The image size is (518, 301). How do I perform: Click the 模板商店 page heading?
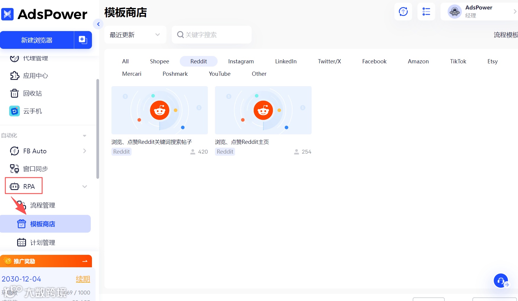pyautogui.click(x=126, y=13)
